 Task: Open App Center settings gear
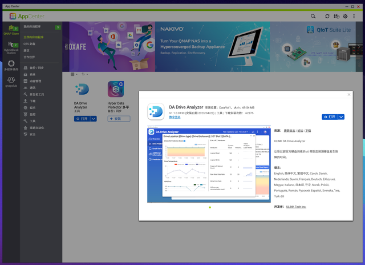coord(345,16)
